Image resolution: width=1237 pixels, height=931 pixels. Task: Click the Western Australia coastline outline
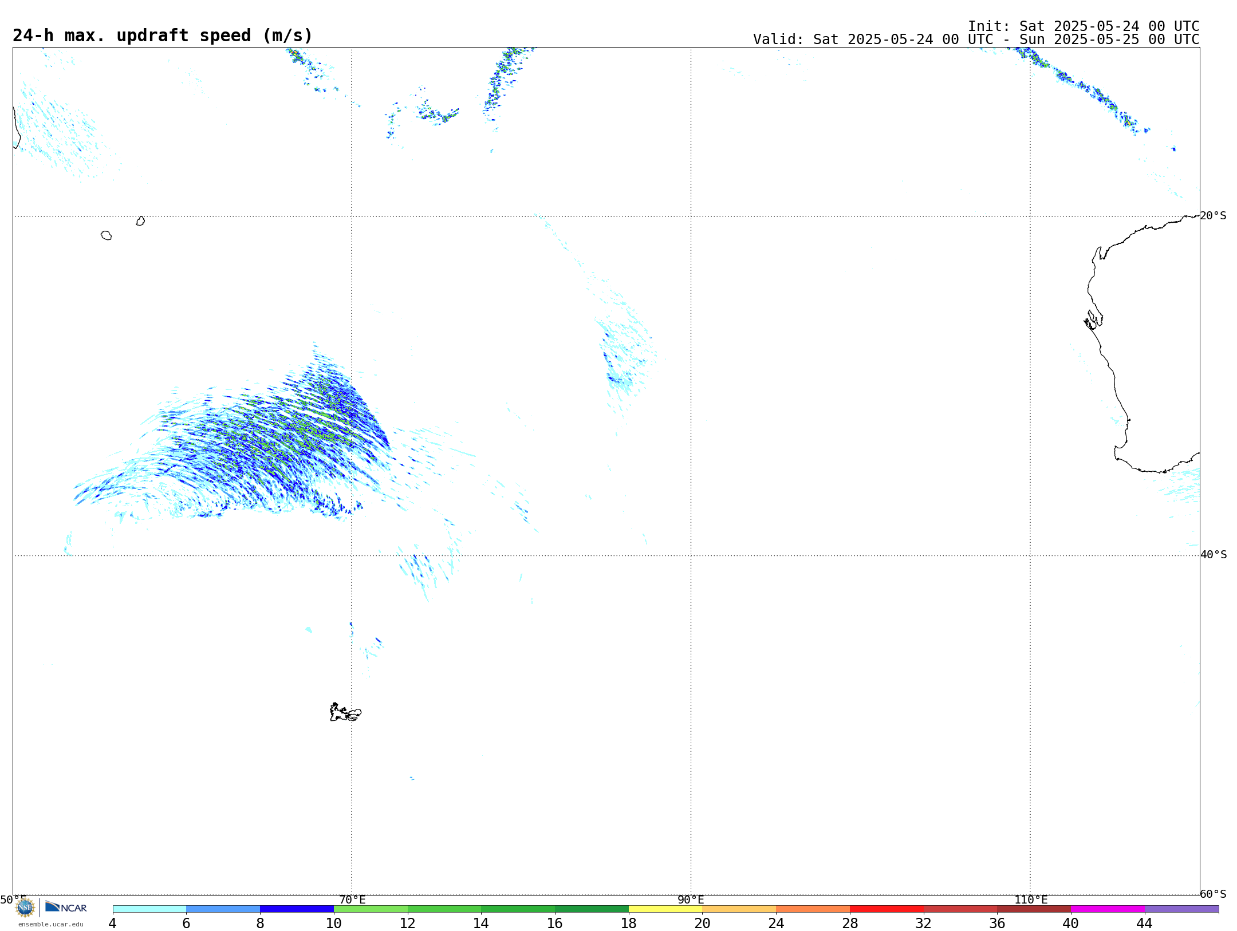pyautogui.click(x=1143, y=344)
